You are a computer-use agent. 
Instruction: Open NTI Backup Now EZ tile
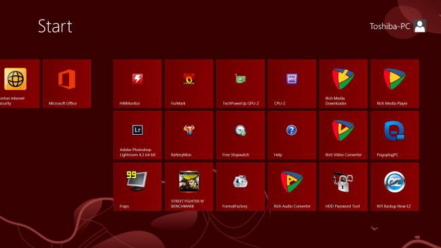(395, 187)
